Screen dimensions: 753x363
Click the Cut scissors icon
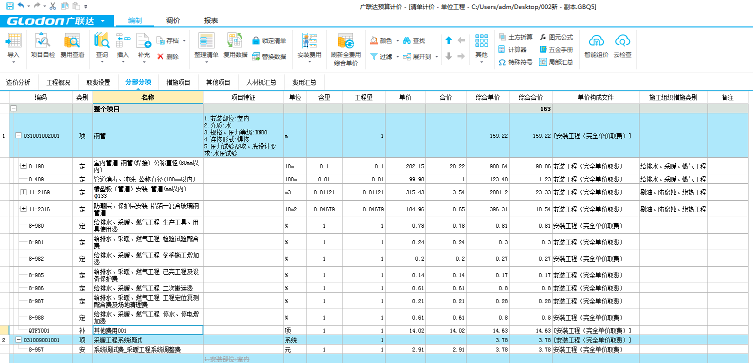[x=53, y=6]
